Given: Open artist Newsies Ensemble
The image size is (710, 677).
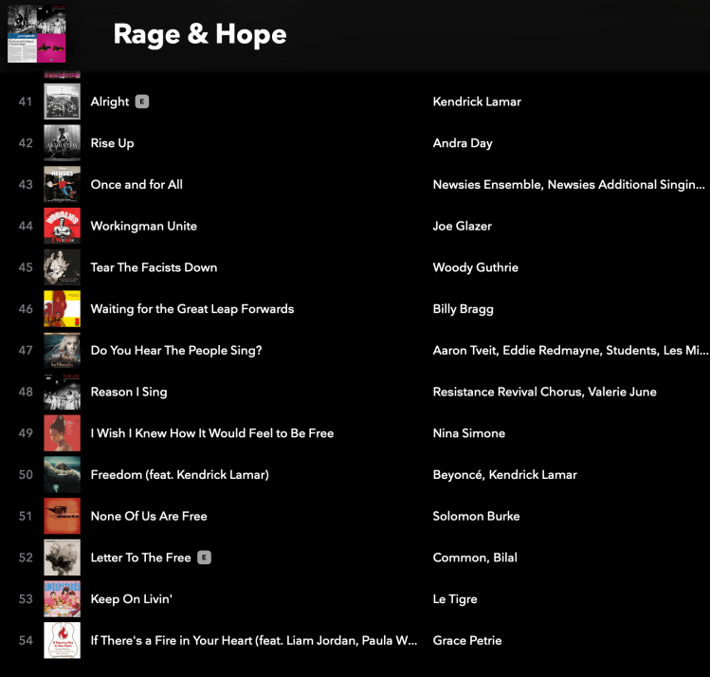Looking at the screenshot, I should (487, 184).
